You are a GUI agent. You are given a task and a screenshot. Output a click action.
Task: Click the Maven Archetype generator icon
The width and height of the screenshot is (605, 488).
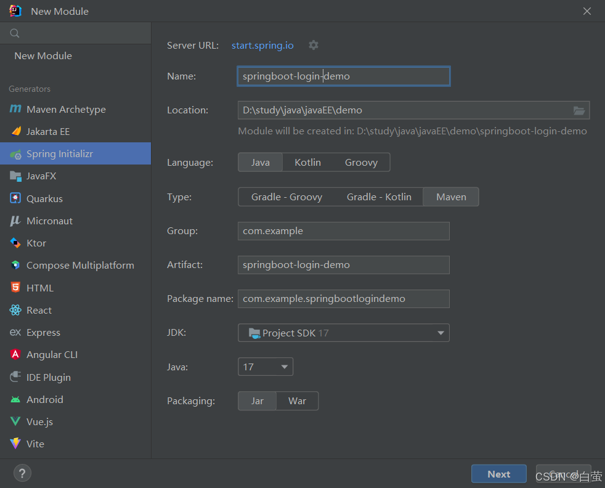pos(15,109)
